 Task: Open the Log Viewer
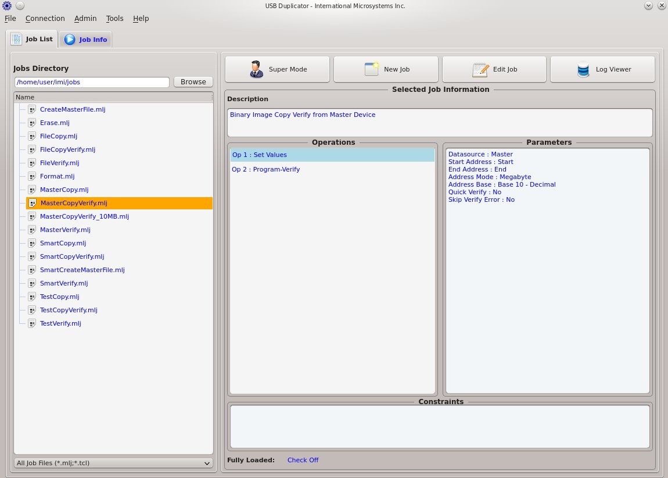click(x=603, y=69)
